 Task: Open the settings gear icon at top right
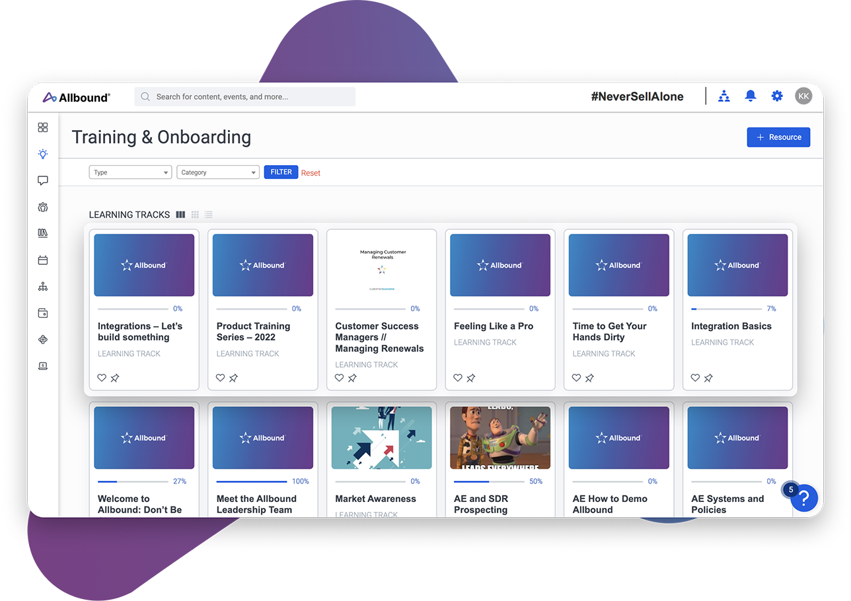pos(776,96)
